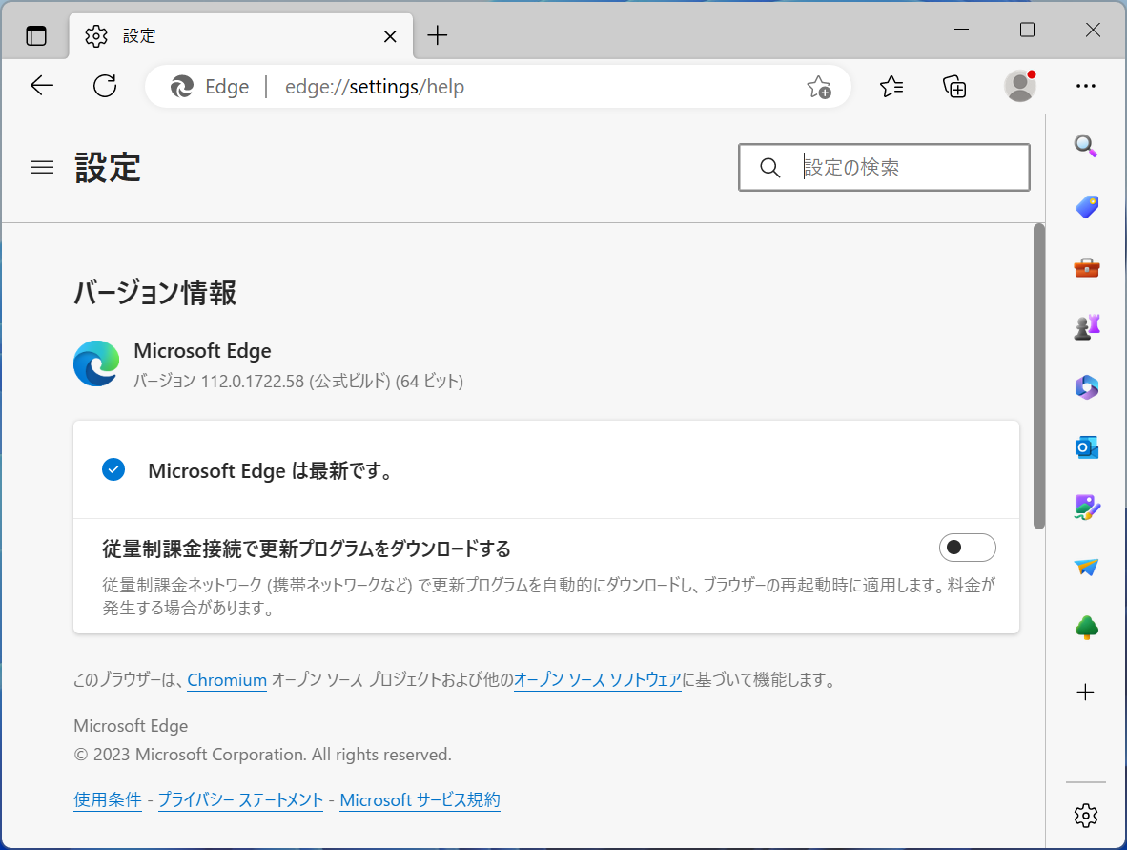Open the Tools panel from the sidebar
The height and width of the screenshot is (850, 1127).
1086,266
